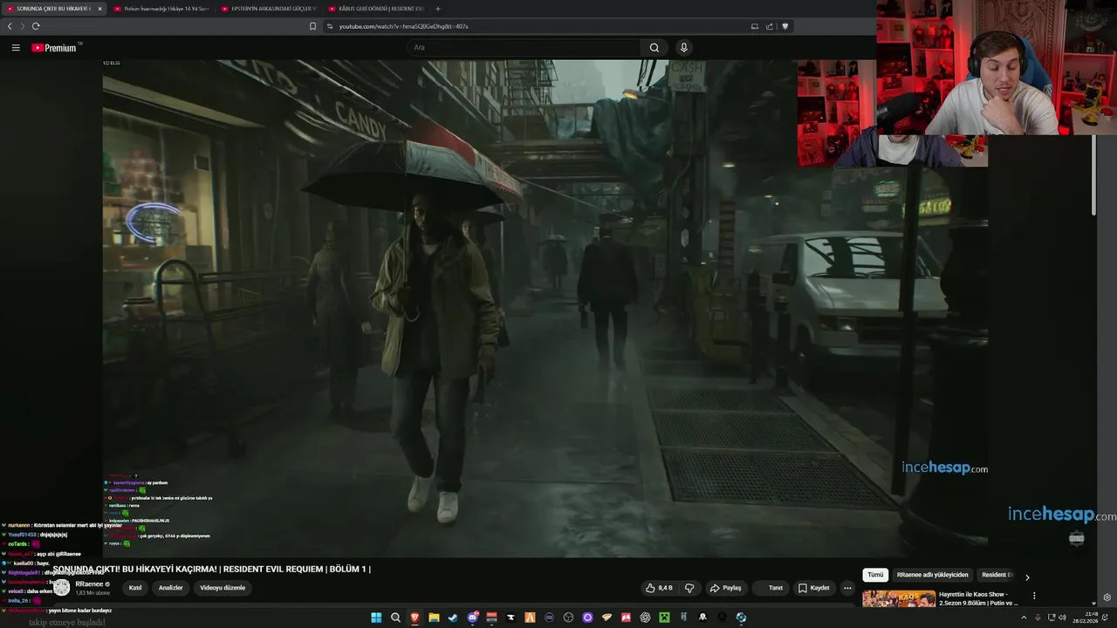Click in the YouTube Ara search field

524,48
